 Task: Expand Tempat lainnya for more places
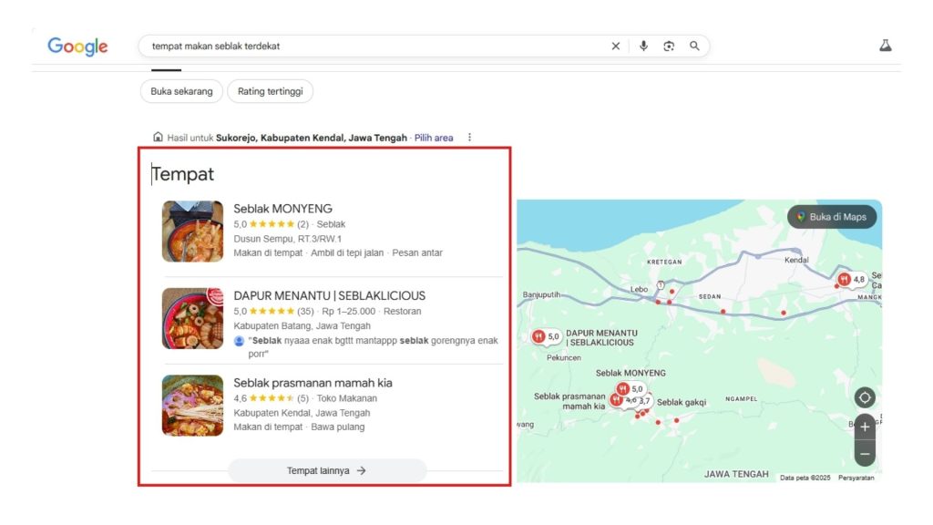tap(327, 470)
